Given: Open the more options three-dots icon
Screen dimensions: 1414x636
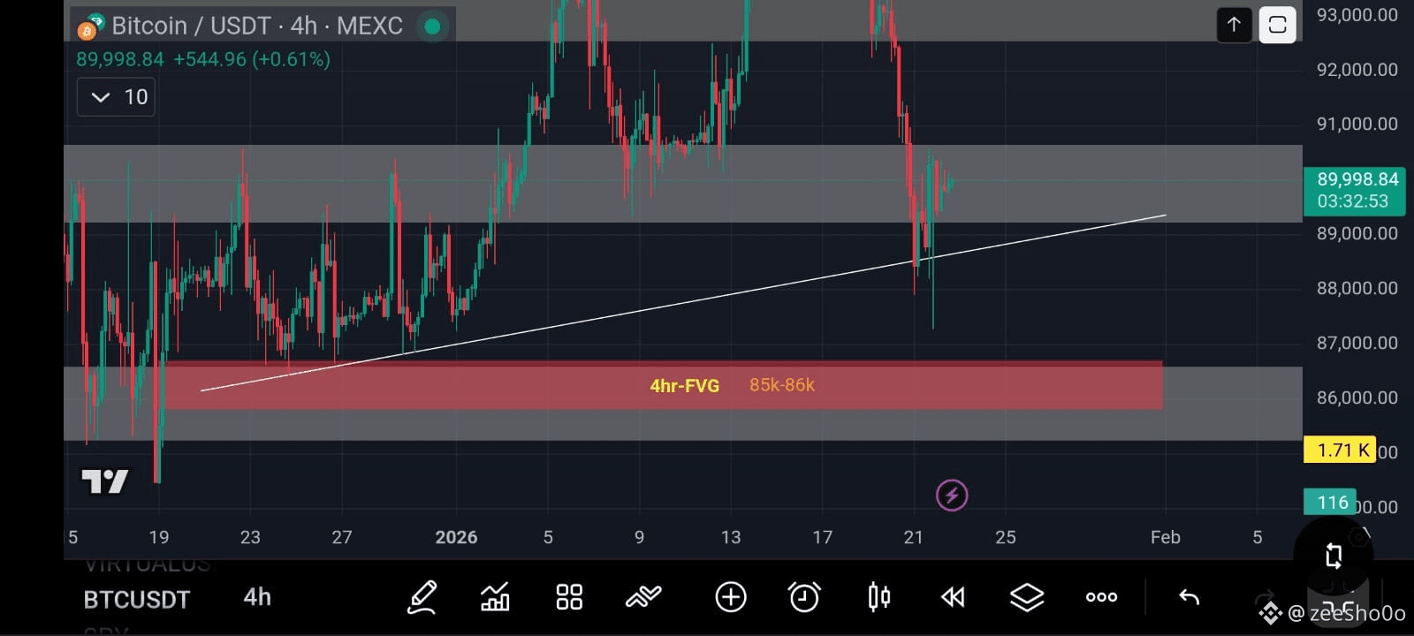Looking at the screenshot, I should tap(1101, 597).
